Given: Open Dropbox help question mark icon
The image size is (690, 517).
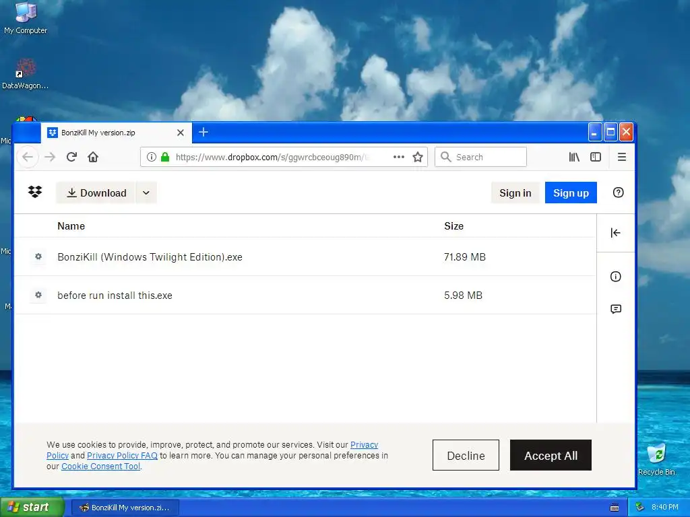Looking at the screenshot, I should click(619, 192).
